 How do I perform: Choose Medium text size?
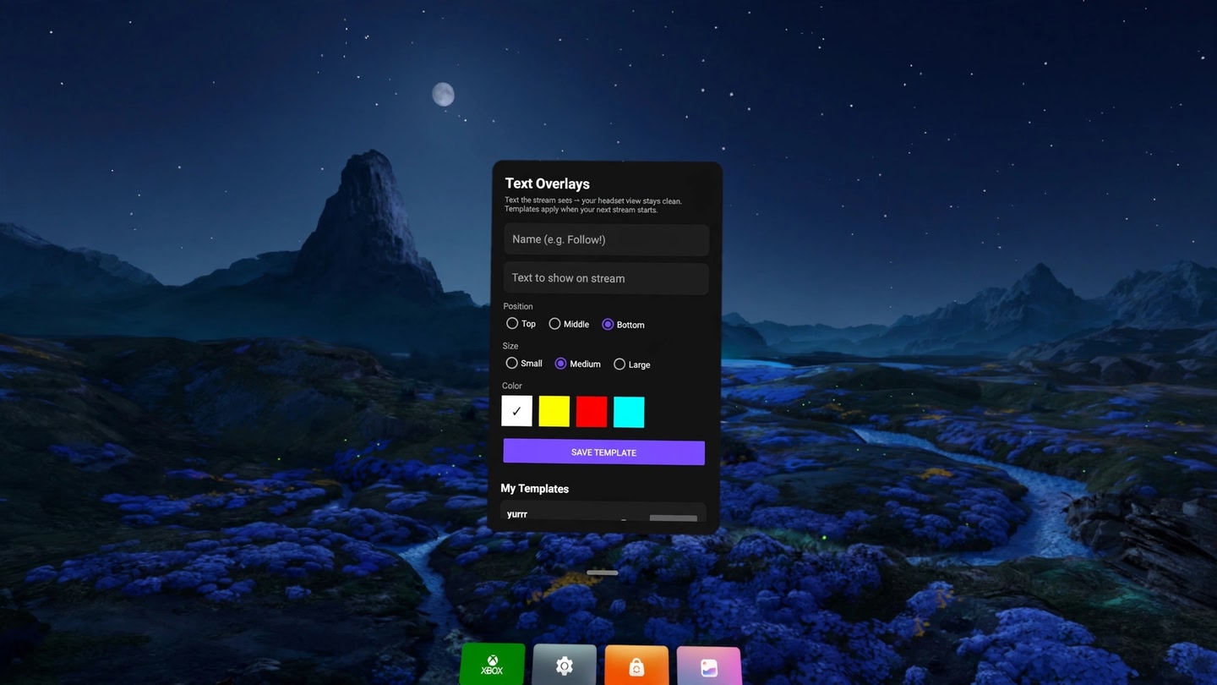(560, 364)
